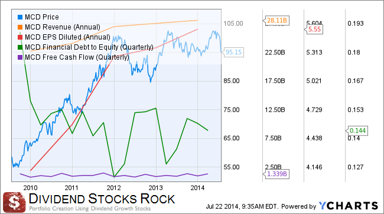This screenshot has height=214, width=384.
Task: Click the 75.00 price axis label
Action: 232,110
